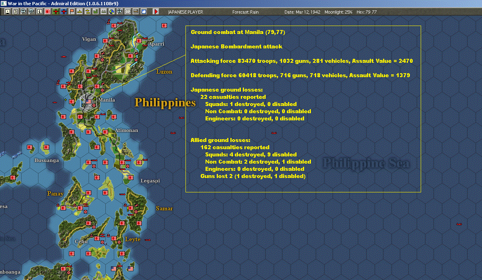The height and width of the screenshot is (280, 482).
Task: Click the 'Defending force 60418 troops' line
Action: point(300,75)
